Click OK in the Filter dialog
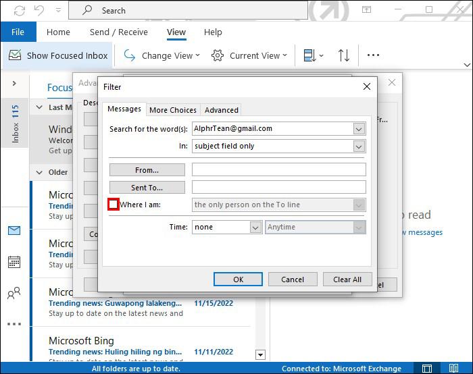473x374 pixels. pos(238,279)
